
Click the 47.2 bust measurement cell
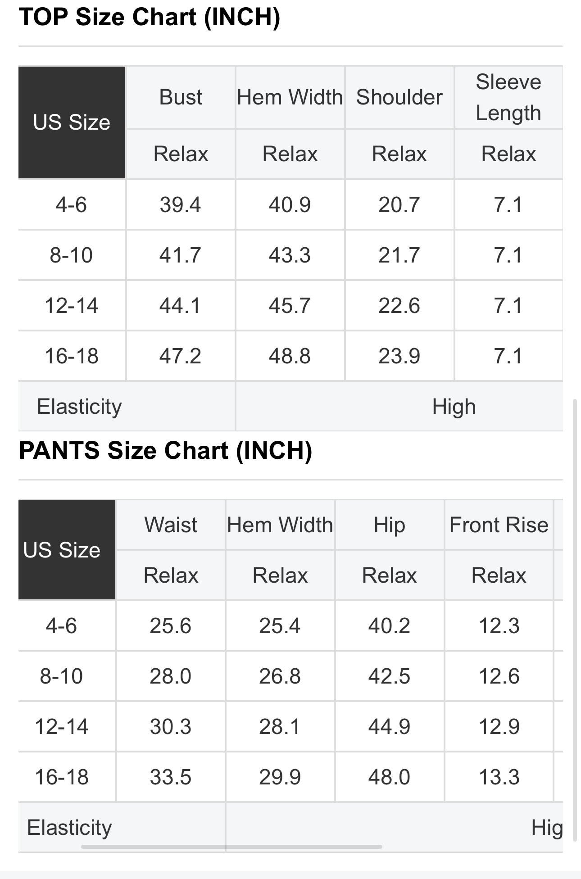(180, 356)
